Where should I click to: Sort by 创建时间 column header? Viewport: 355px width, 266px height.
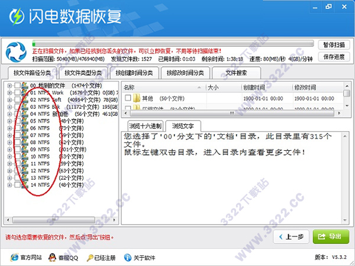(267, 87)
